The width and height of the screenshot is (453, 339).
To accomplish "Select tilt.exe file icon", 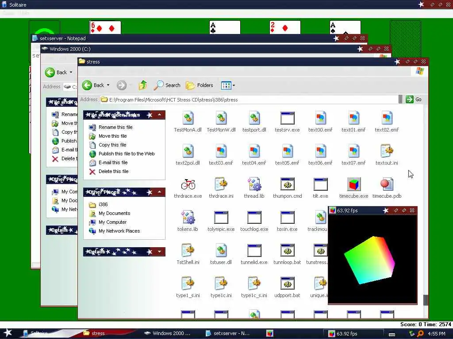I will click(320, 185).
